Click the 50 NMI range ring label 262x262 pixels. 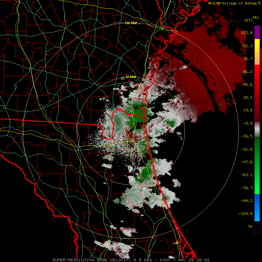coord(131,77)
